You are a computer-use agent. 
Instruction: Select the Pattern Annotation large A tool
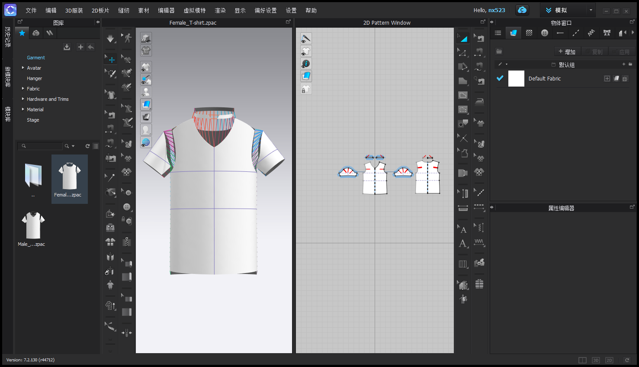pyautogui.click(x=463, y=243)
